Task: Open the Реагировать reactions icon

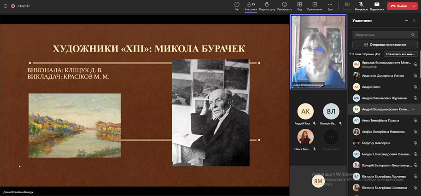Action: point(284,6)
